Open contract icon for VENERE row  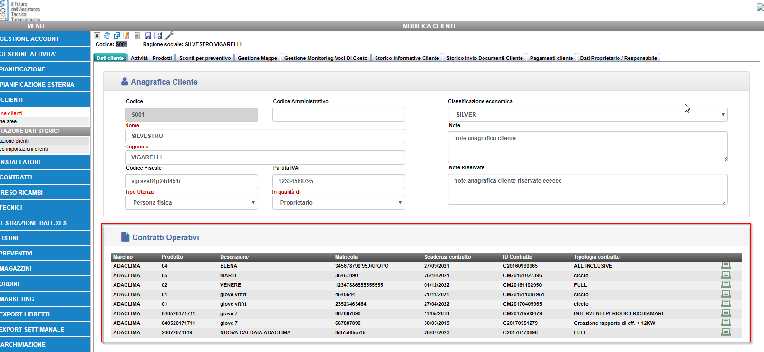tap(725, 284)
